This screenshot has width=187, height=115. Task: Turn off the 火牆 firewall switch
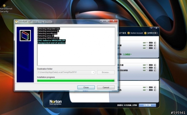(145, 65)
